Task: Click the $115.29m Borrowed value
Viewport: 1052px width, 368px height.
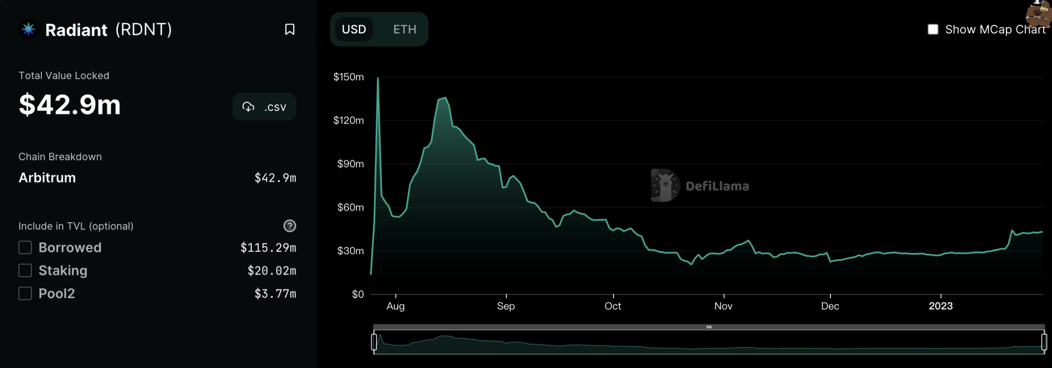Action: 268,248
